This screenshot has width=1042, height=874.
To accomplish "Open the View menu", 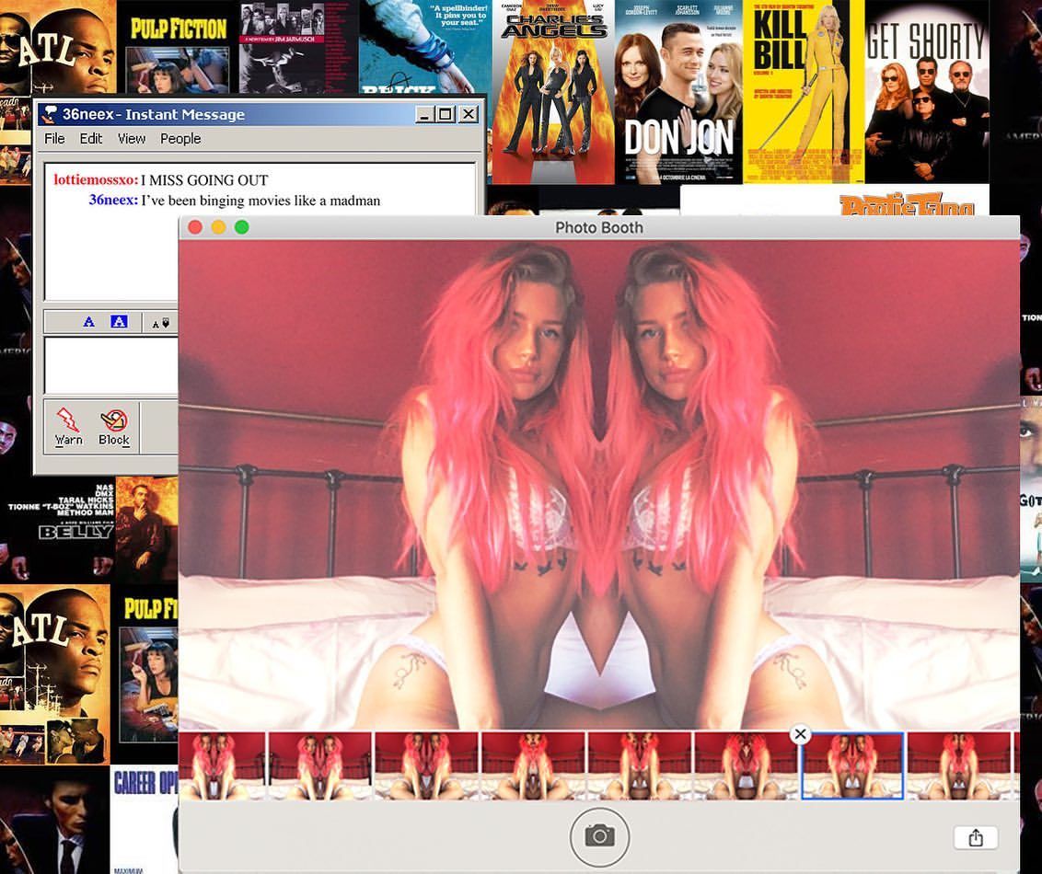I will tap(131, 139).
